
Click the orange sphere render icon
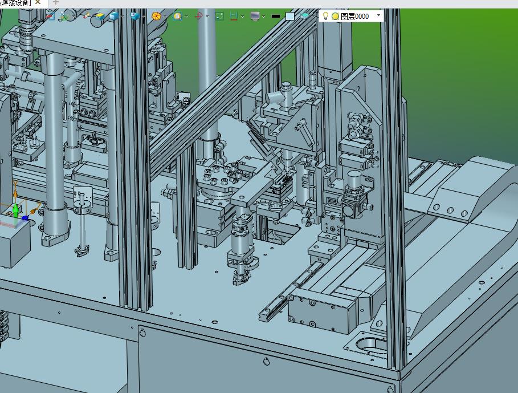click(x=156, y=16)
